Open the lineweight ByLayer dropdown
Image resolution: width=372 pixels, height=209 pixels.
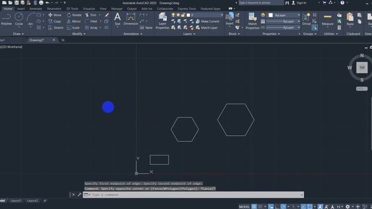tap(283, 21)
